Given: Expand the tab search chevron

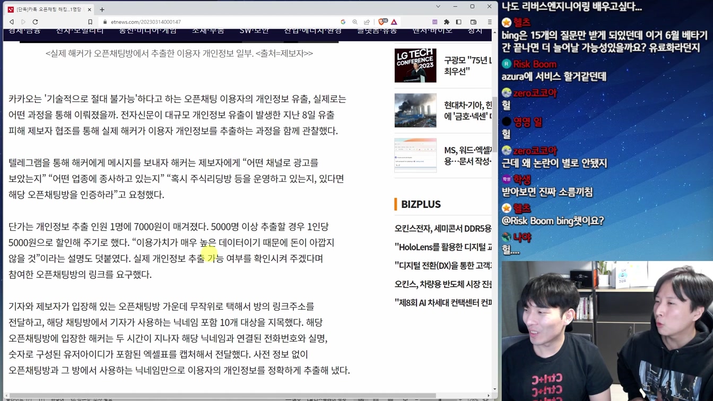Looking at the screenshot, I should [x=438, y=6].
